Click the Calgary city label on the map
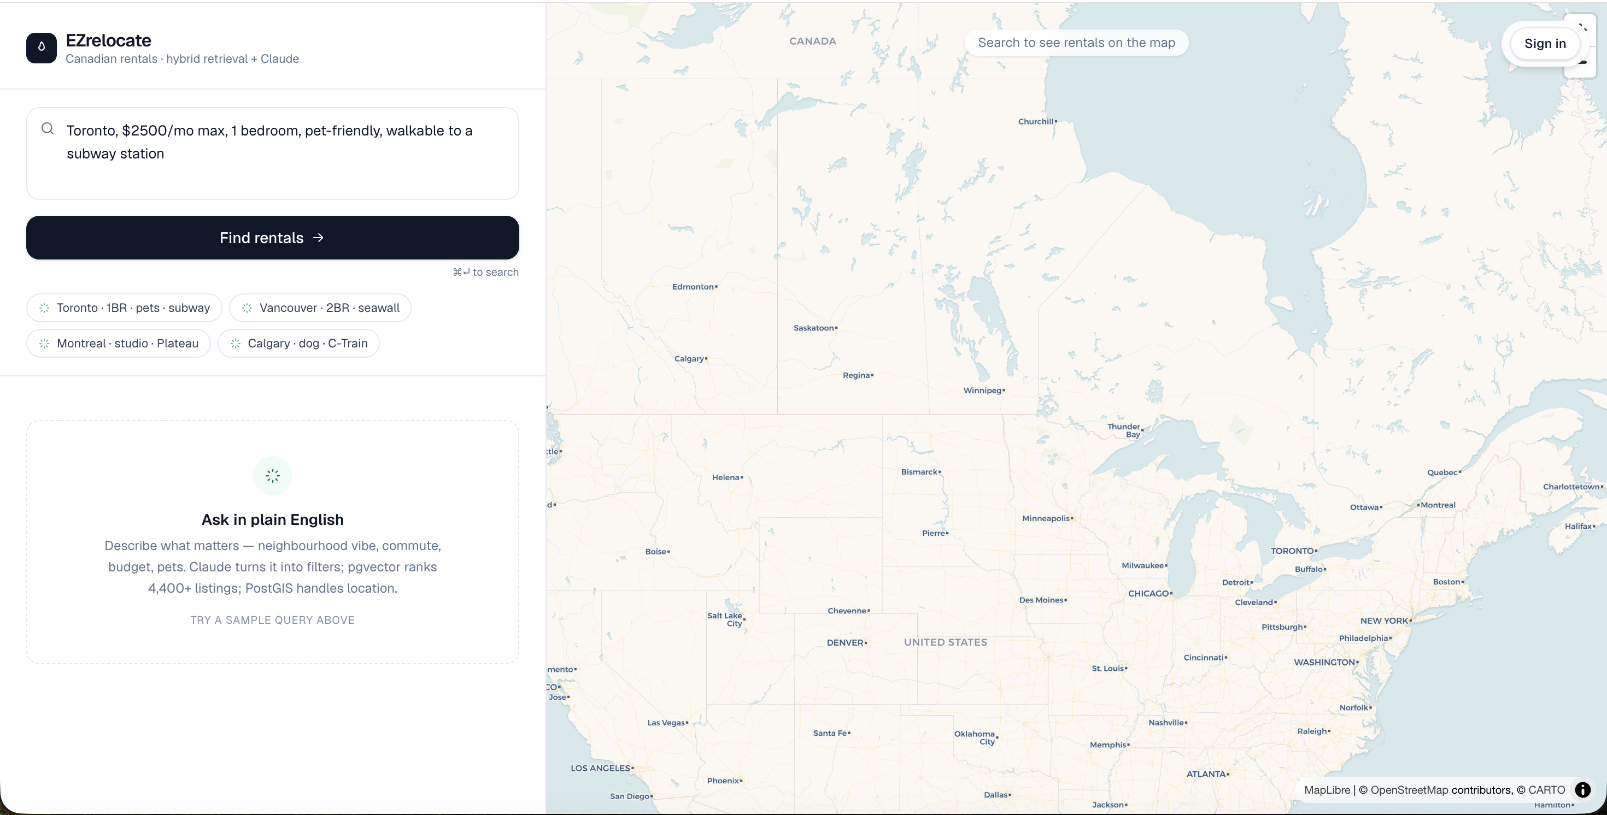1607x815 pixels. (689, 359)
